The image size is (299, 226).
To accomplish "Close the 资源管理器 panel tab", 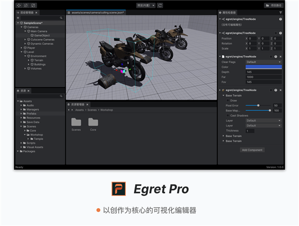I will click(x=87, y=105).
